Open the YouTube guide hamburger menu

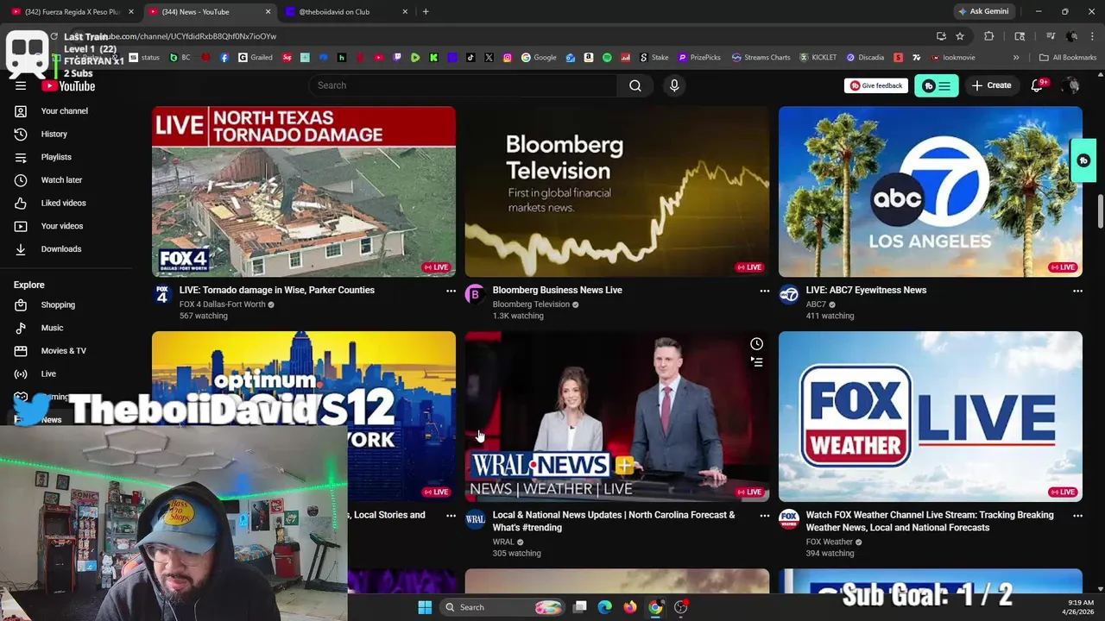tap(21, 85)
